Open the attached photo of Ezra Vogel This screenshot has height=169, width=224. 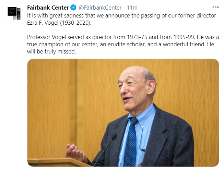(x=123, y=113)
